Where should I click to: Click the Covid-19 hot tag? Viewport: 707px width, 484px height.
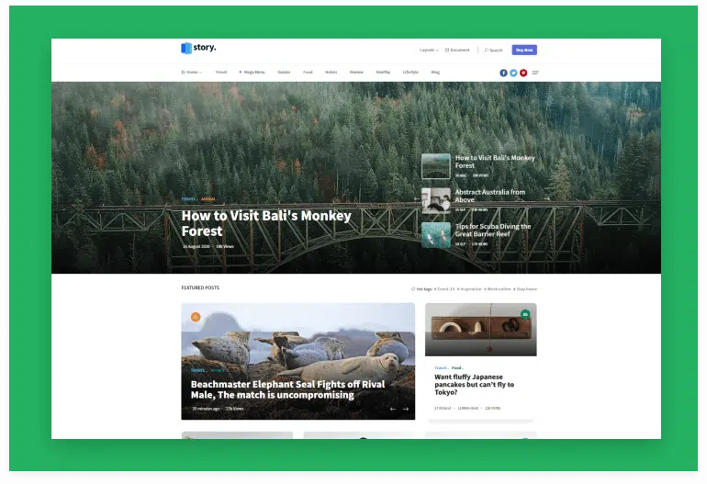444,289
